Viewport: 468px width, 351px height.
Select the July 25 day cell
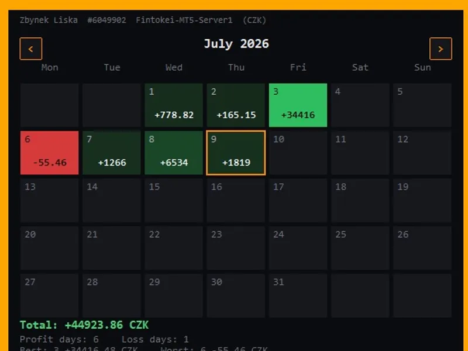(x=360, y=248)
